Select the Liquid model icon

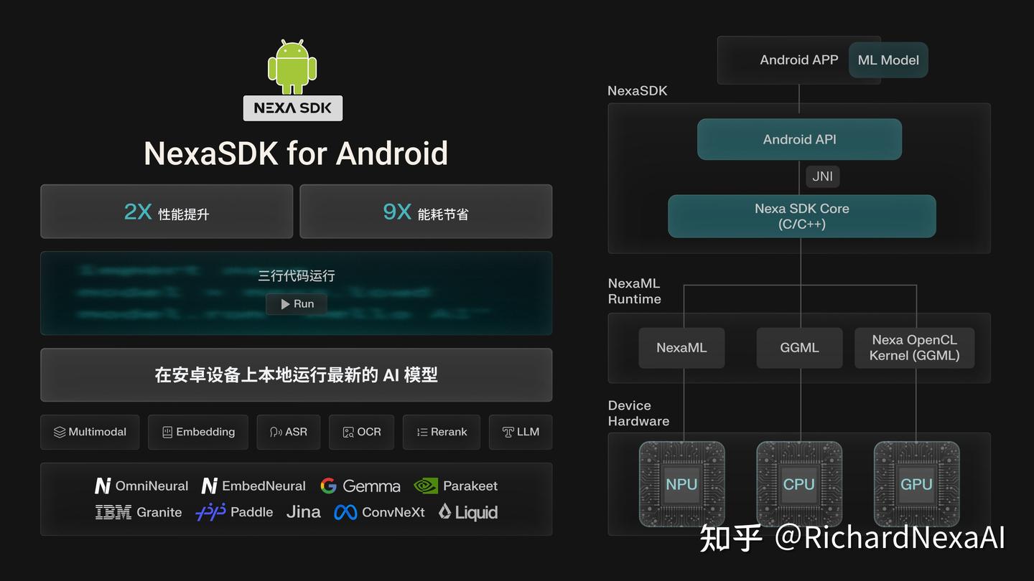click(x=446, y=512)
